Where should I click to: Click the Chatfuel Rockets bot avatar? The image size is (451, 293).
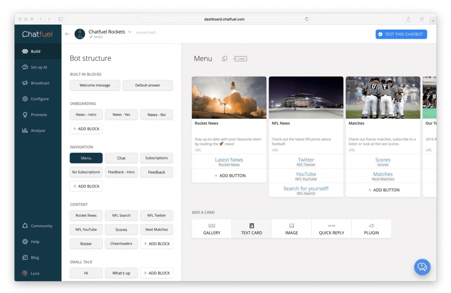click(x=80, y=34)
